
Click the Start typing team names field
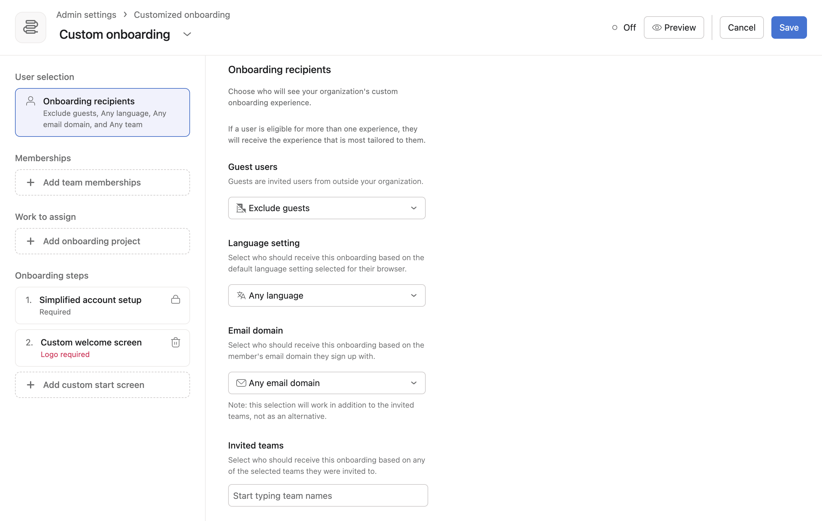point(327,495)
